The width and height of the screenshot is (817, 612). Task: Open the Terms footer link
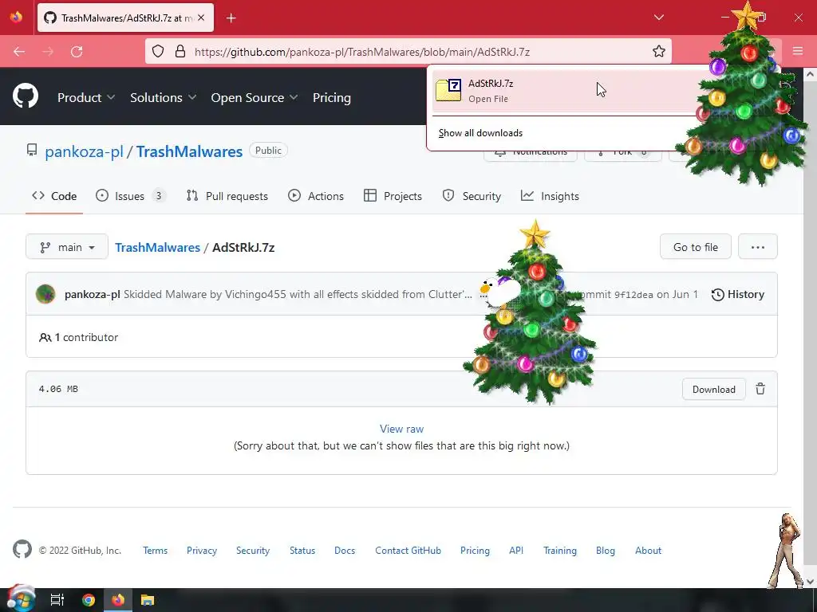click(156, 551)
